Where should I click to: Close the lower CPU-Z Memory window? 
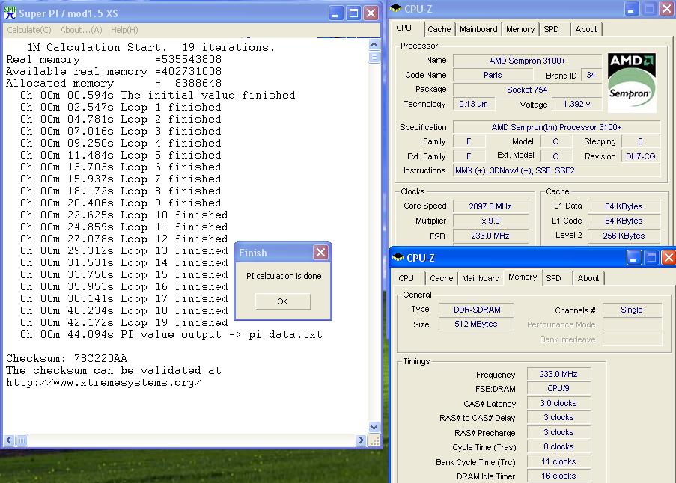pyautogui.click(x=669, y=258)
